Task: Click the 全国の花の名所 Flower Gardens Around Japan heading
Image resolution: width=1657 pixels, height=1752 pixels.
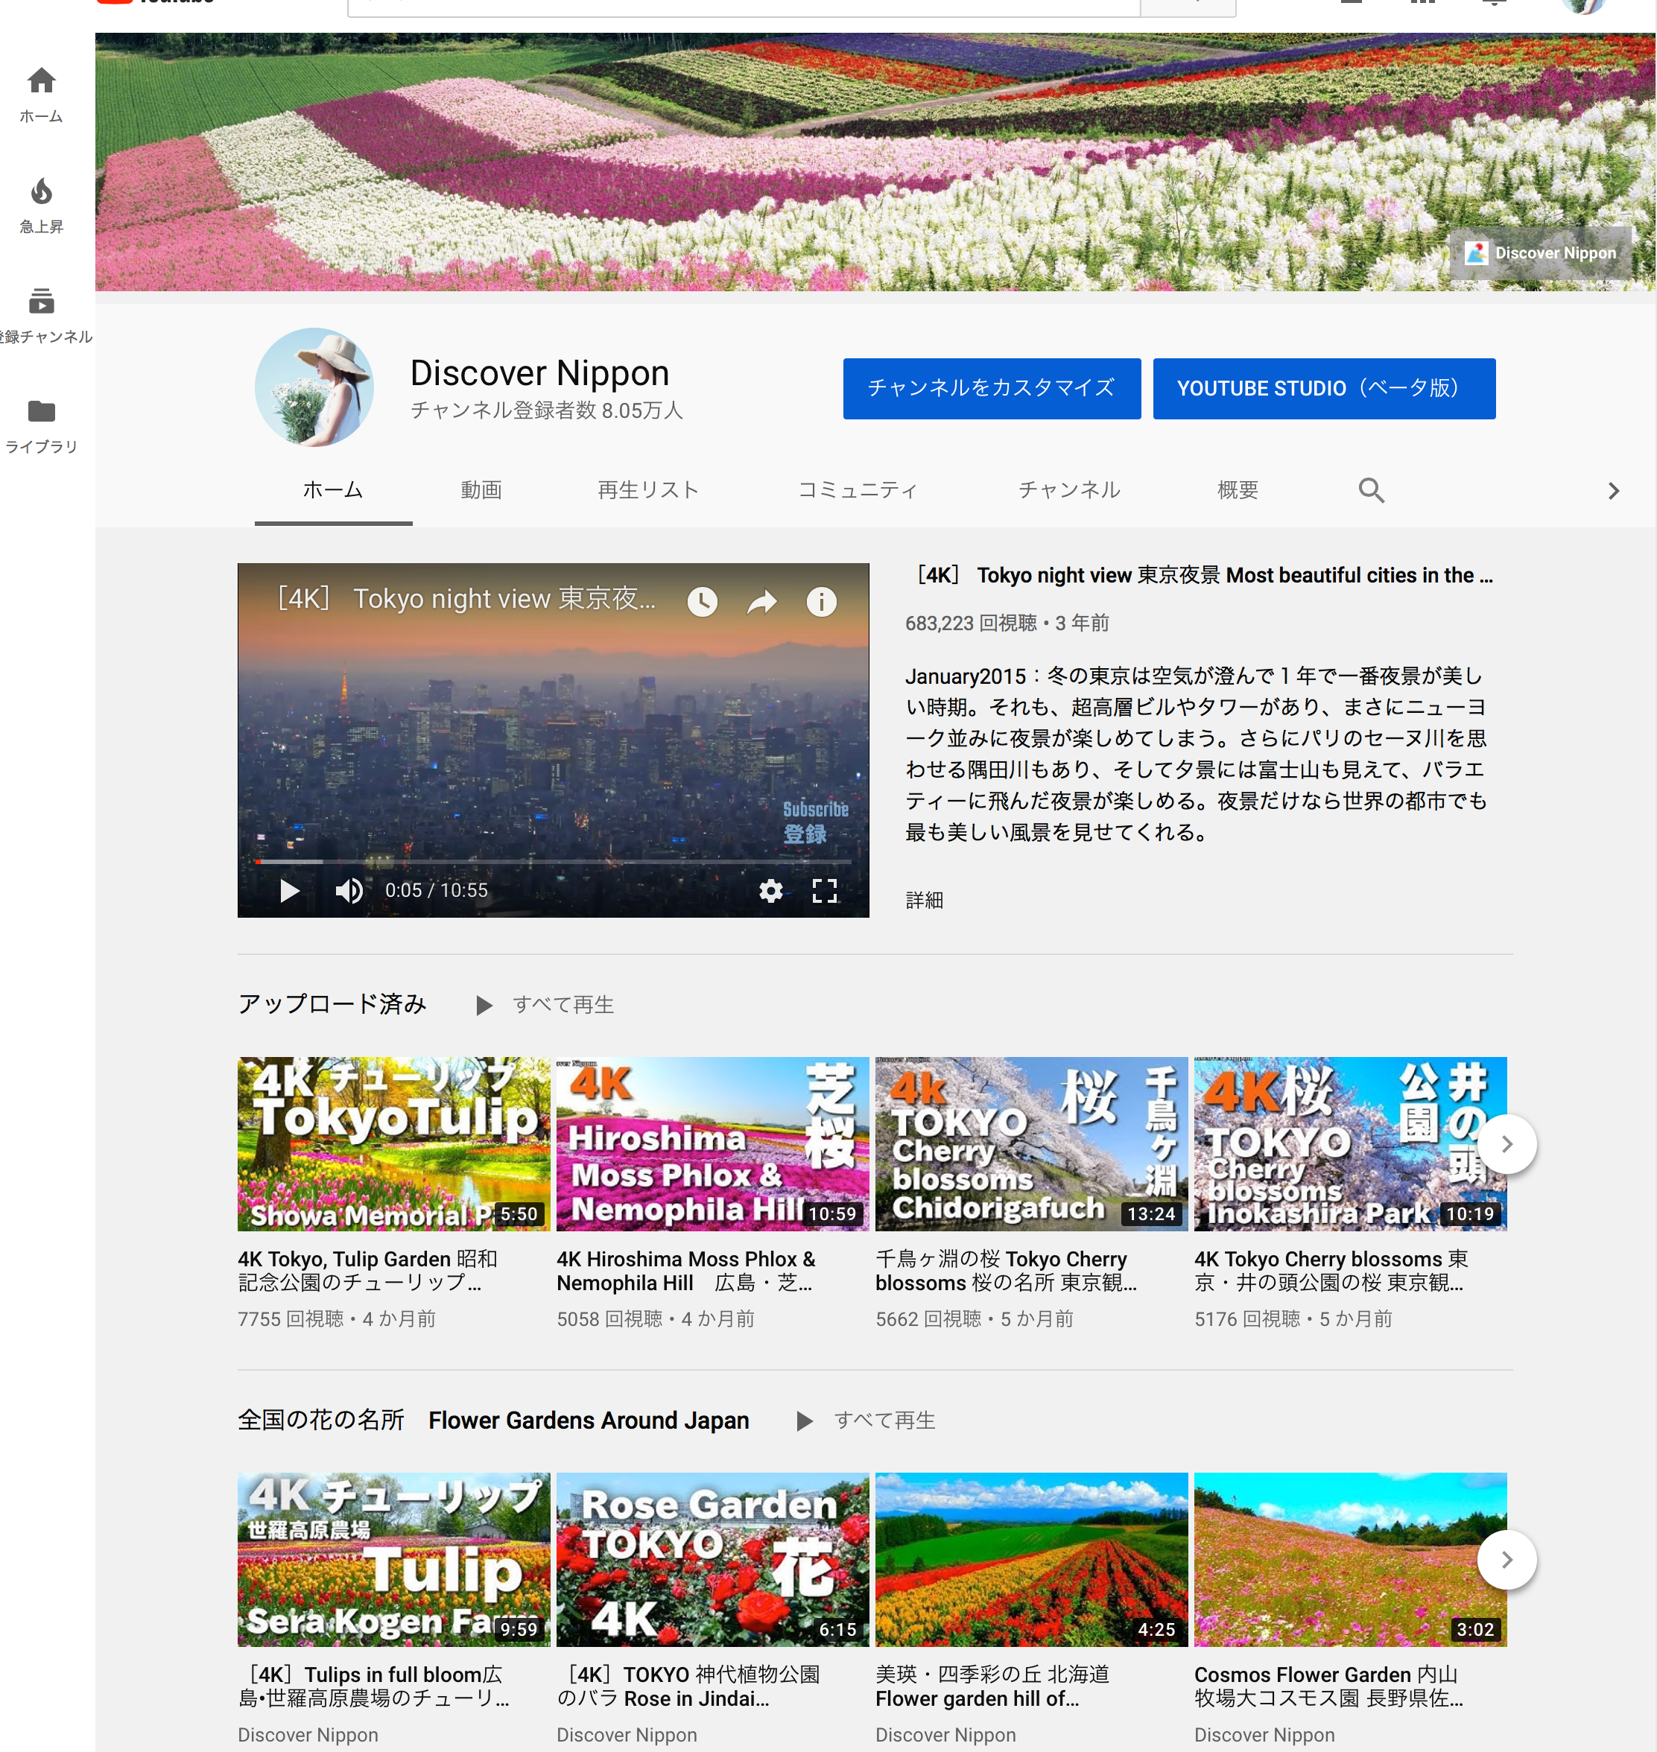Action: click(x=493, y=1421)
